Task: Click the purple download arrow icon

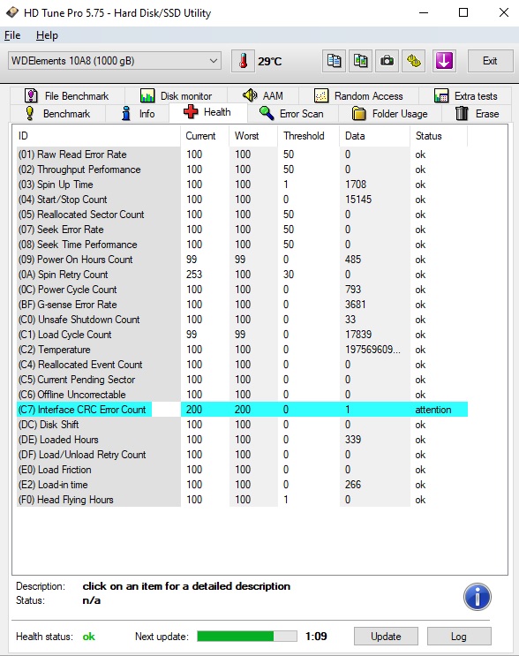Action: 444,61
